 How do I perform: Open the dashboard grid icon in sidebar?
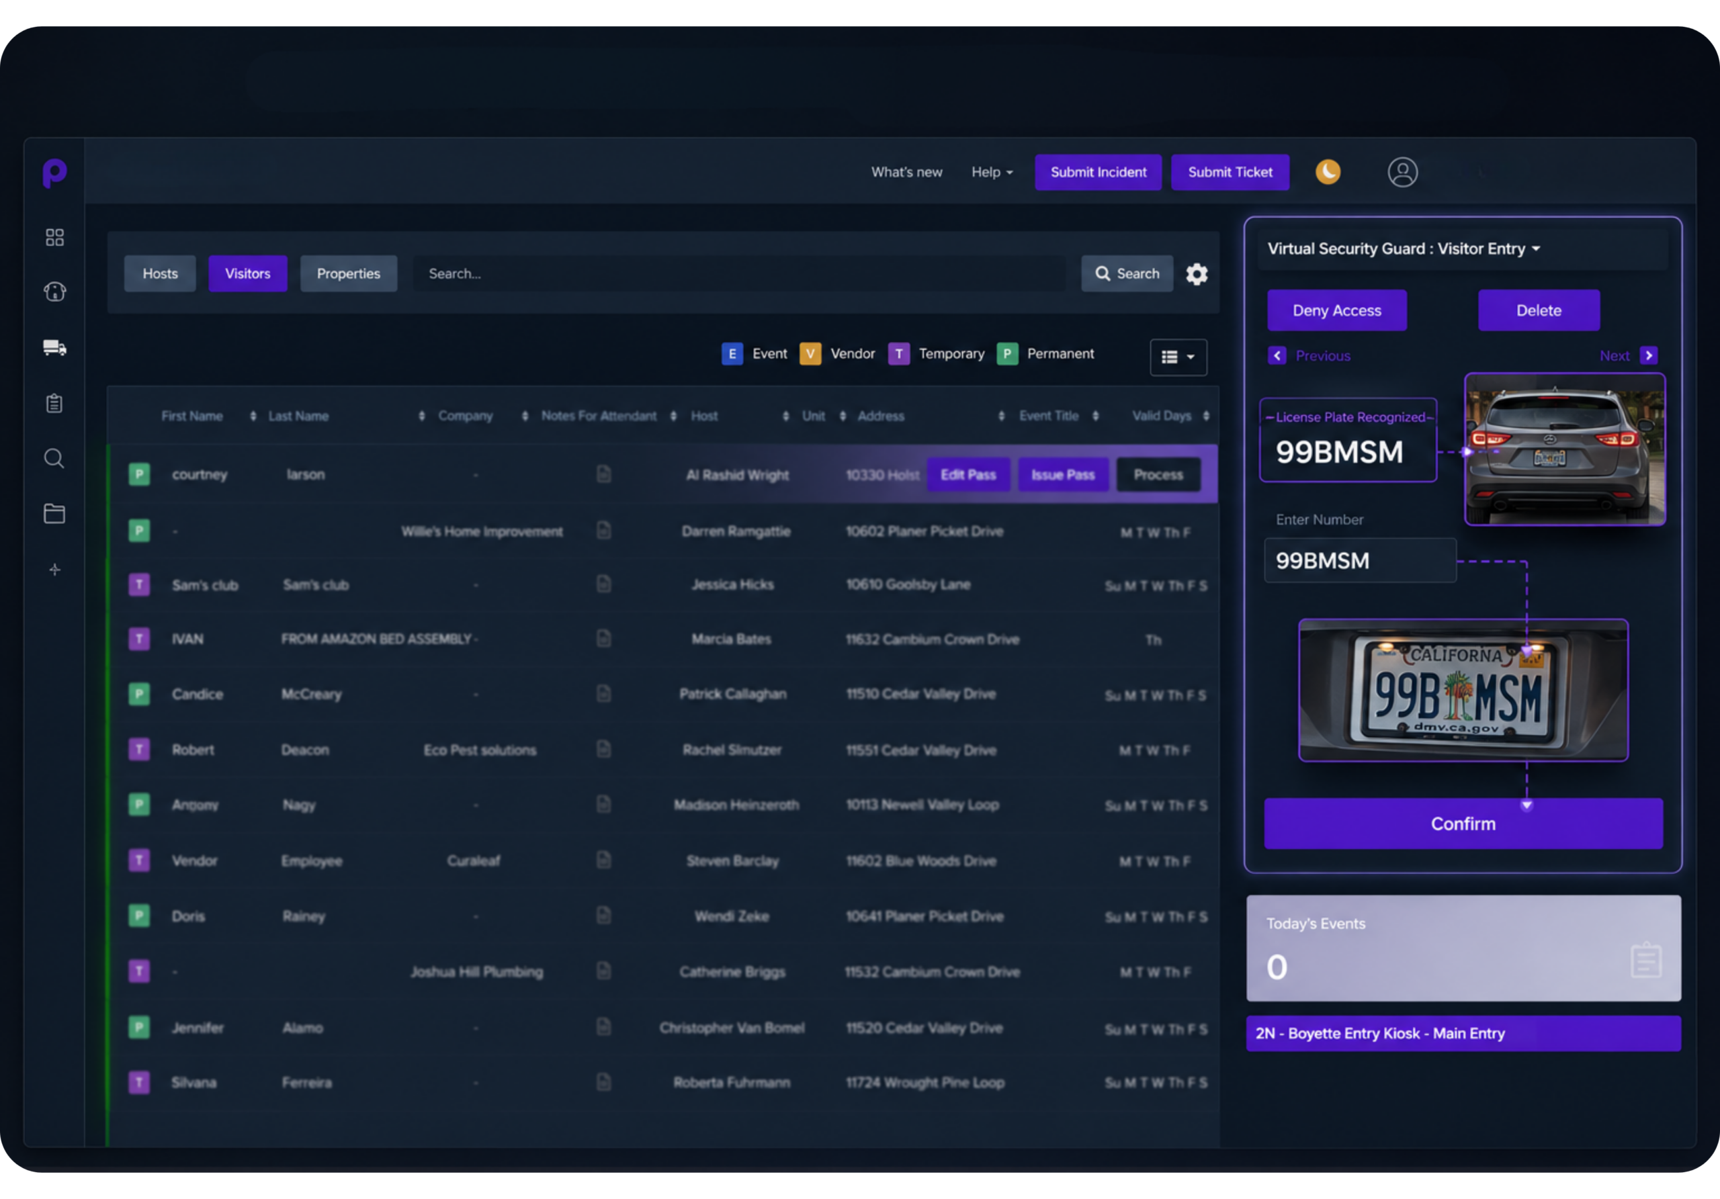(54, 237)
